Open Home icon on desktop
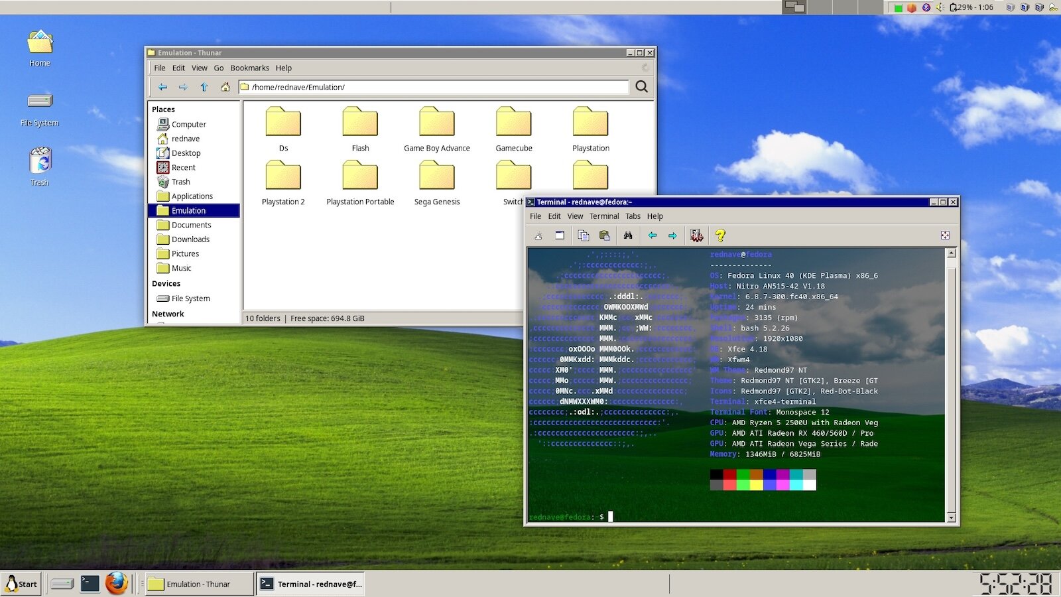 (40, 48)
